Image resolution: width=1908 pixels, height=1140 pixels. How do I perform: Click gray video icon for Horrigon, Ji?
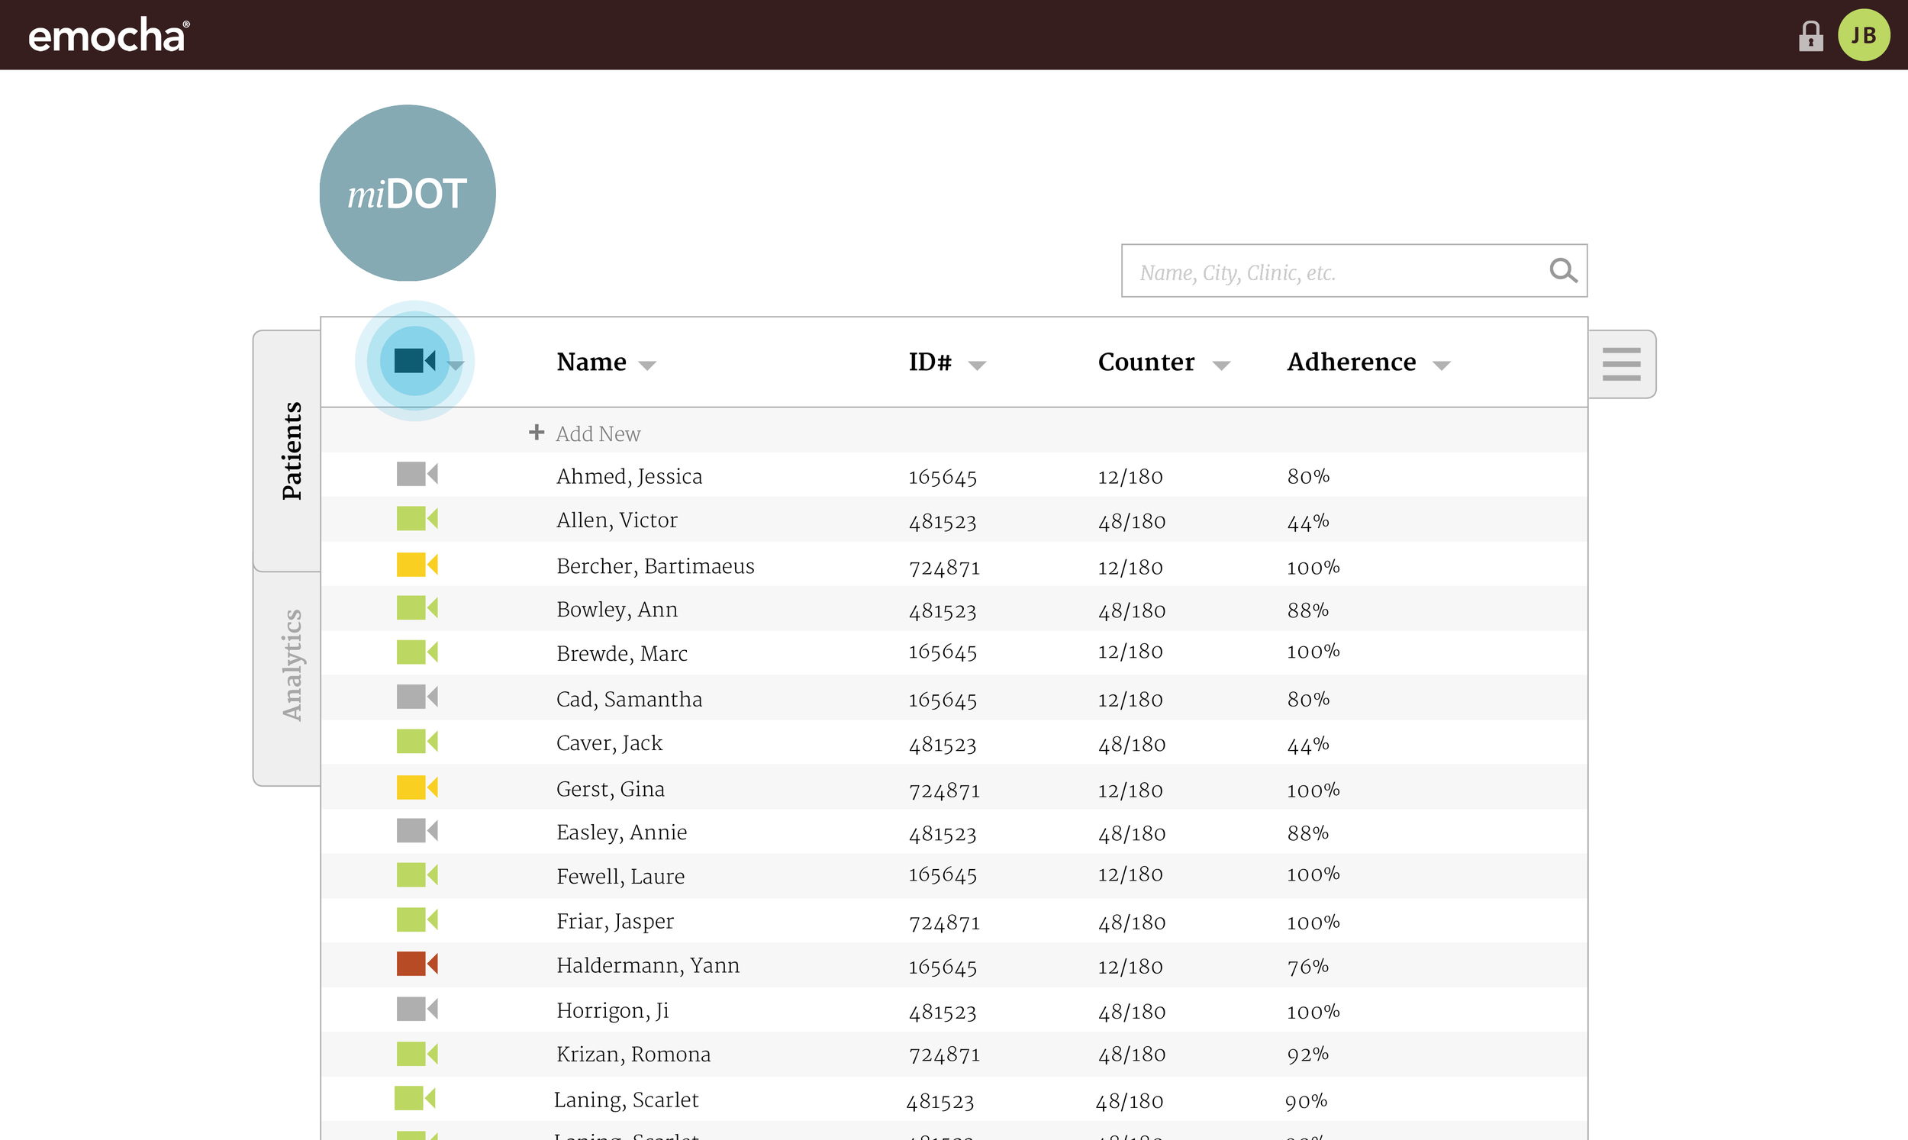point(417,1009)
